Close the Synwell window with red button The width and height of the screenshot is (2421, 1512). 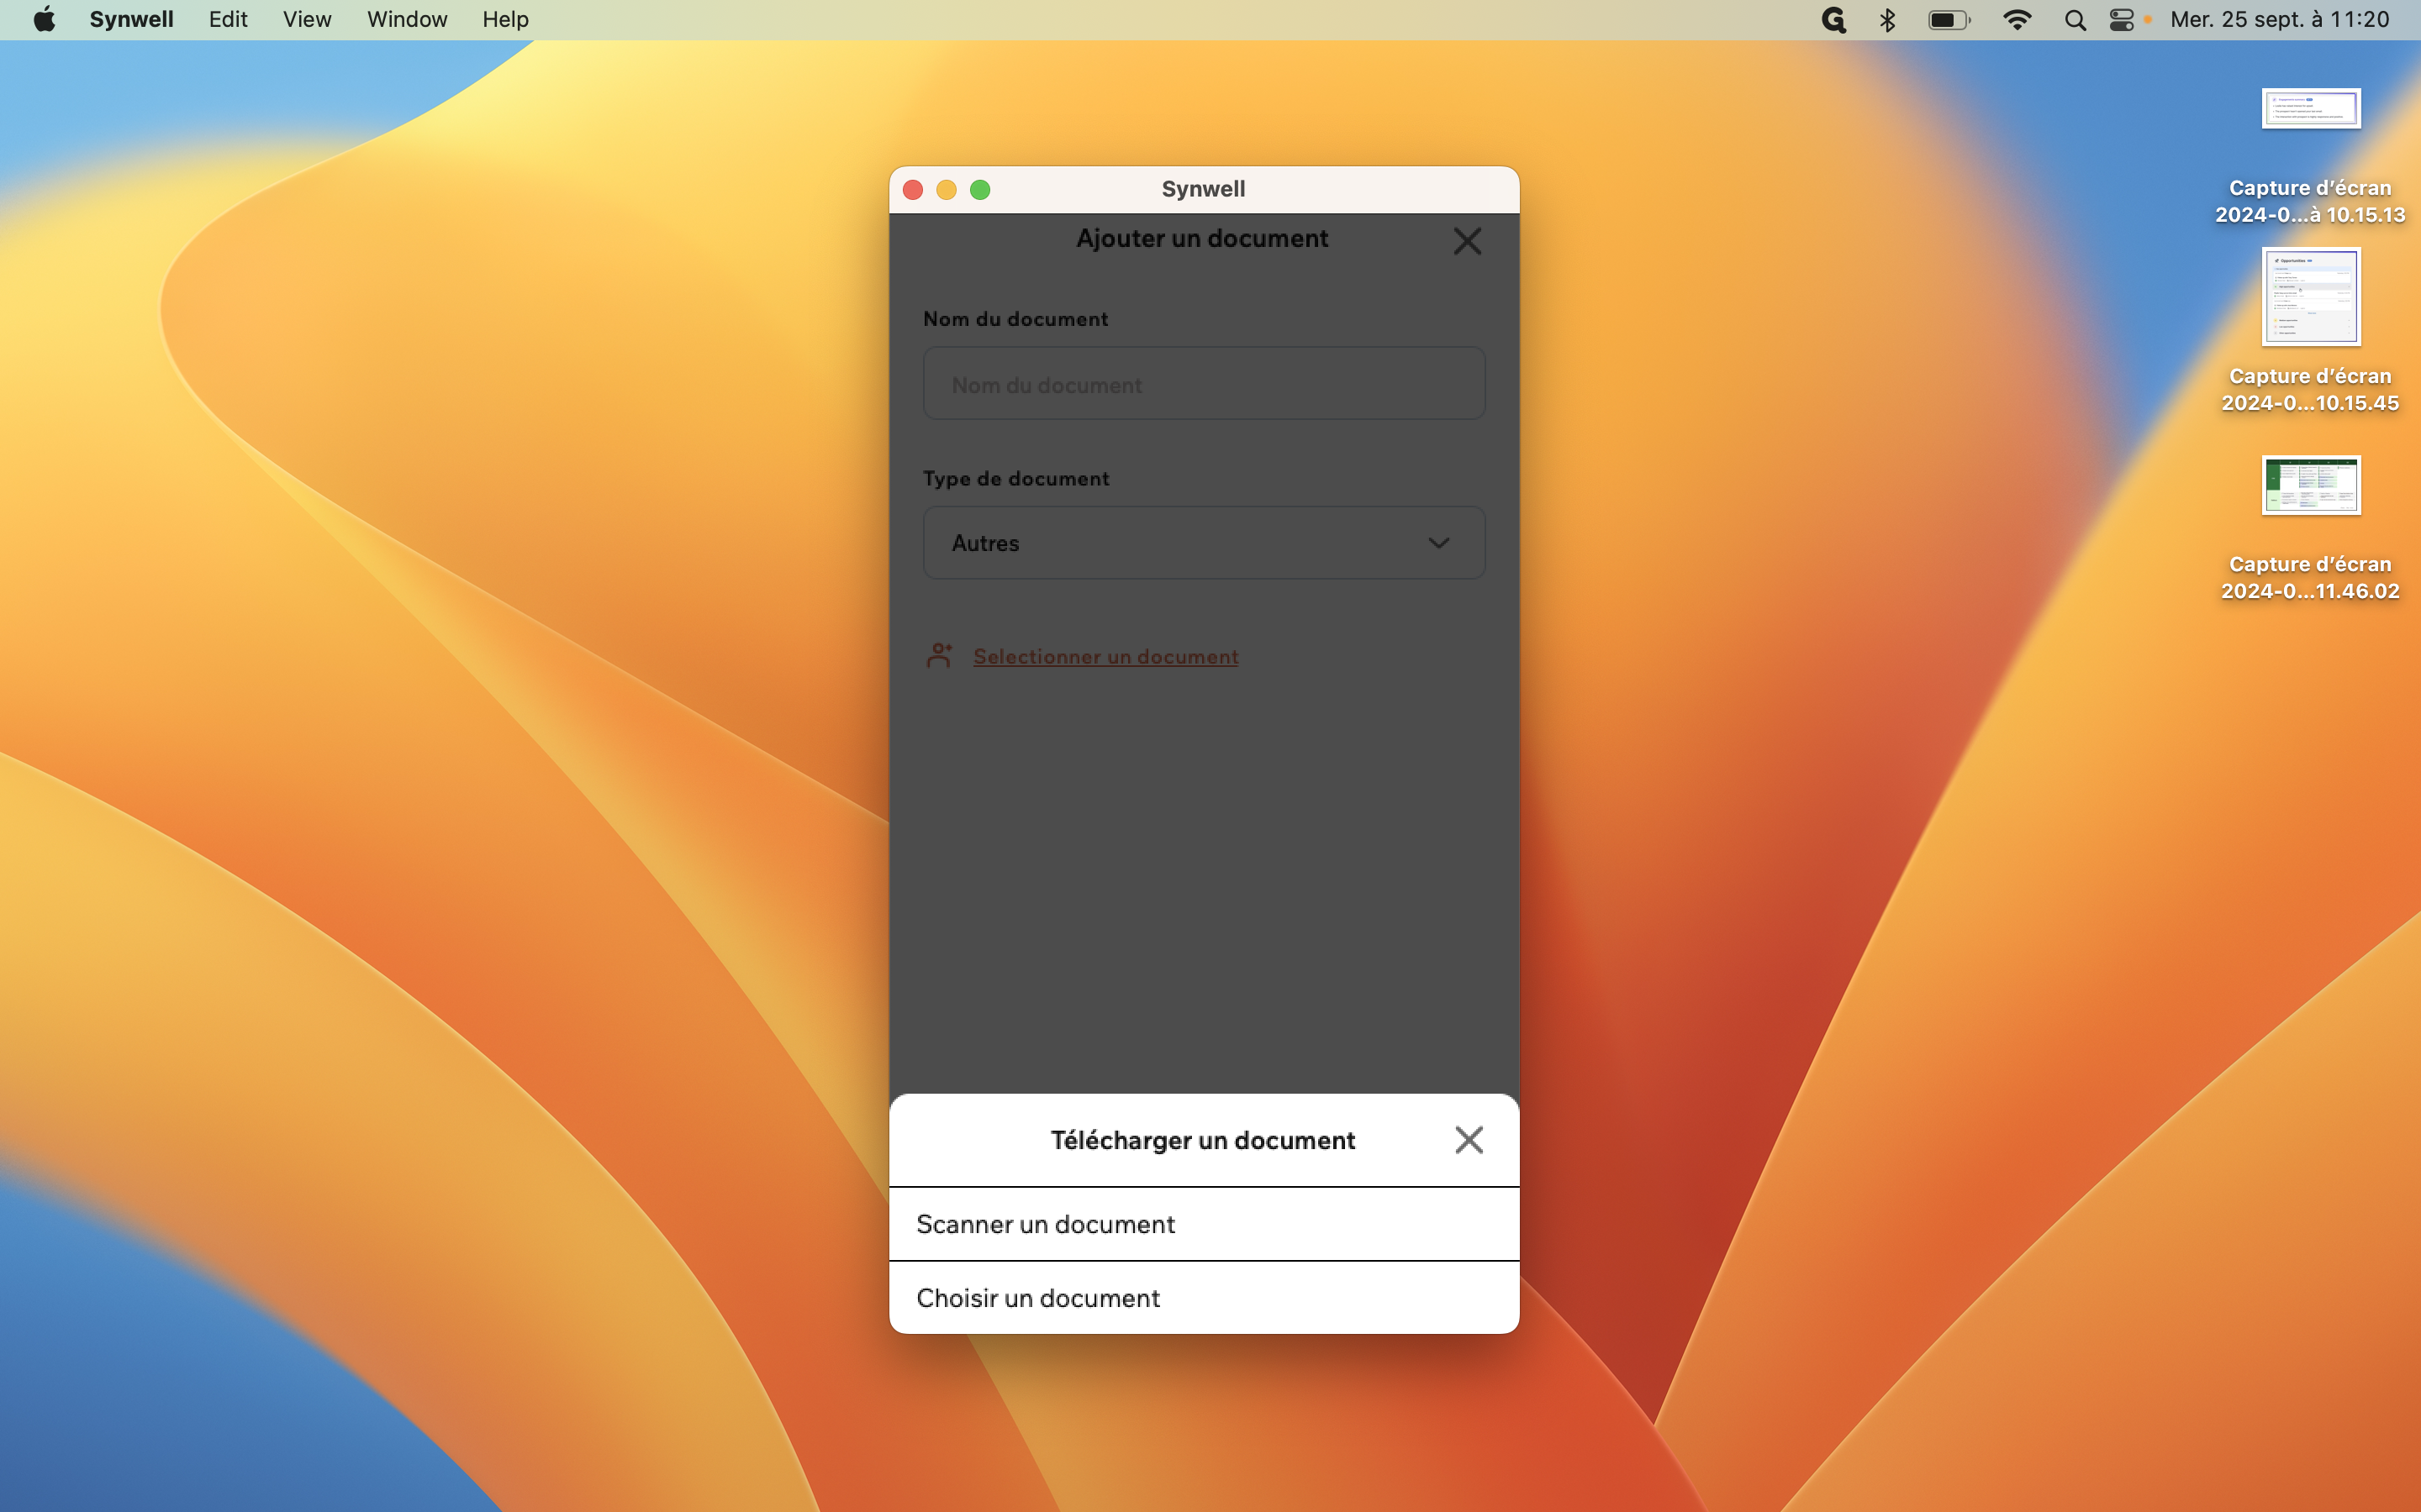pyautogui.click(x=912, y=190)
